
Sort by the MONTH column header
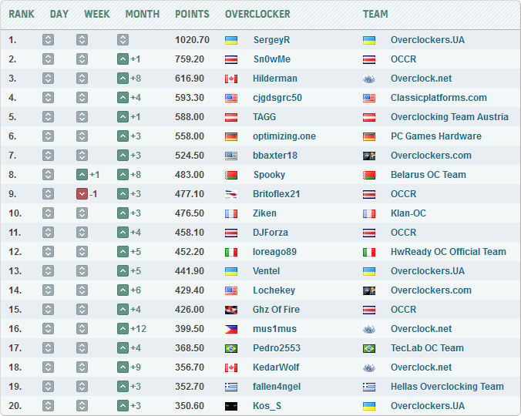(143, 14)
